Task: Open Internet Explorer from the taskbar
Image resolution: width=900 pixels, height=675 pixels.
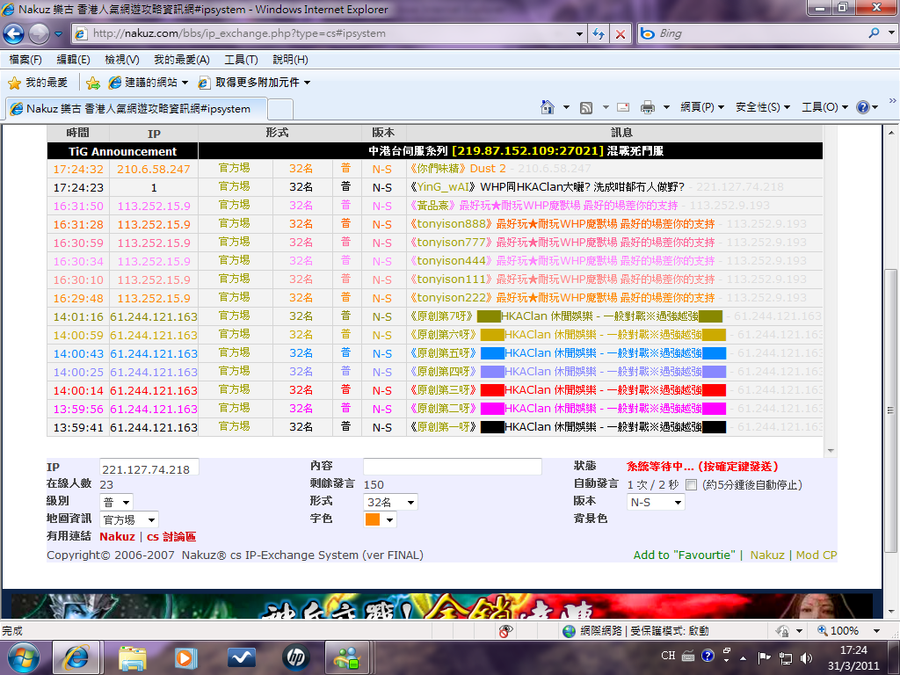Action: click(76, 657)
